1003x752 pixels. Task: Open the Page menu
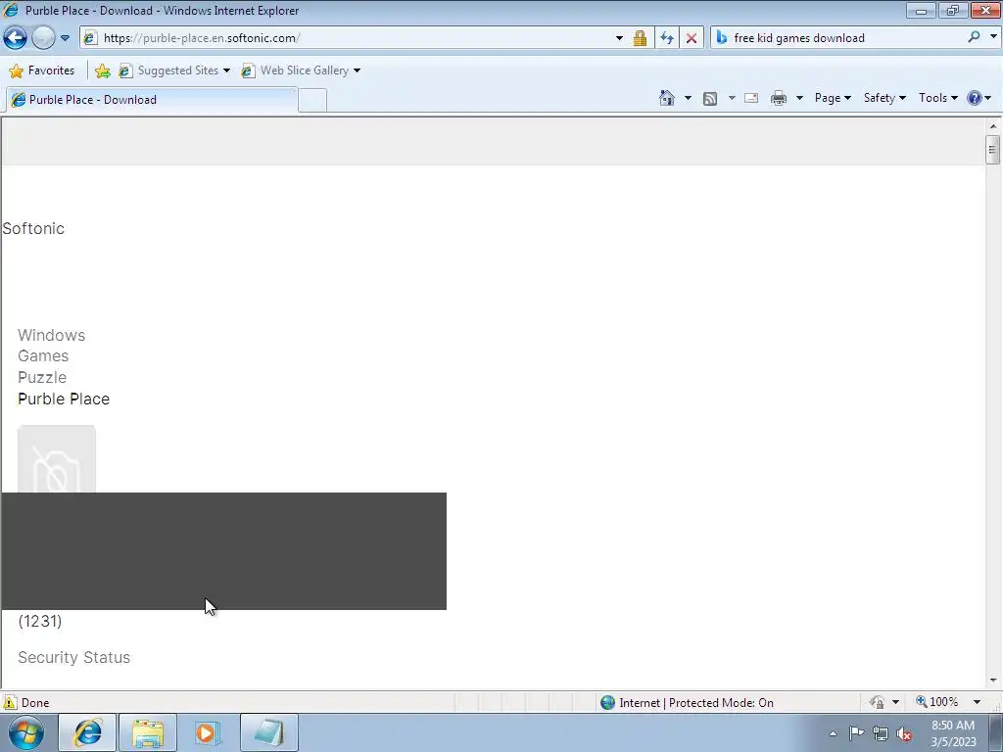(x=833, y=98)
